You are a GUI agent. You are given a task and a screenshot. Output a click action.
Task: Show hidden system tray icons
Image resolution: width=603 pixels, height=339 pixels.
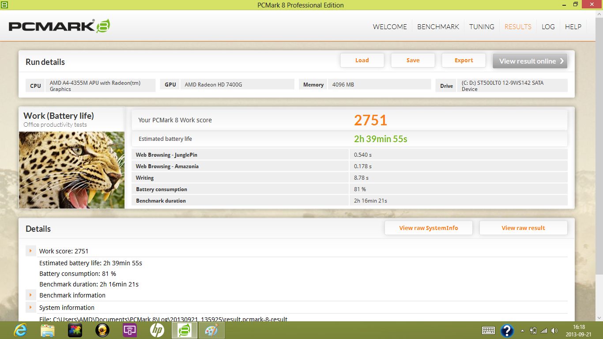click(x=523, y=331)
